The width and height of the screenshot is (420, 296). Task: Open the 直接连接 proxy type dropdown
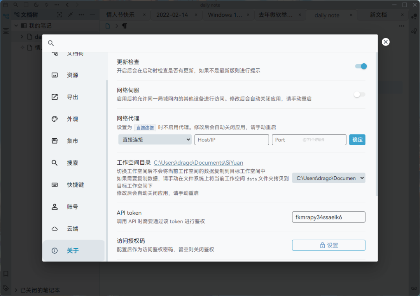coord(155,139)
